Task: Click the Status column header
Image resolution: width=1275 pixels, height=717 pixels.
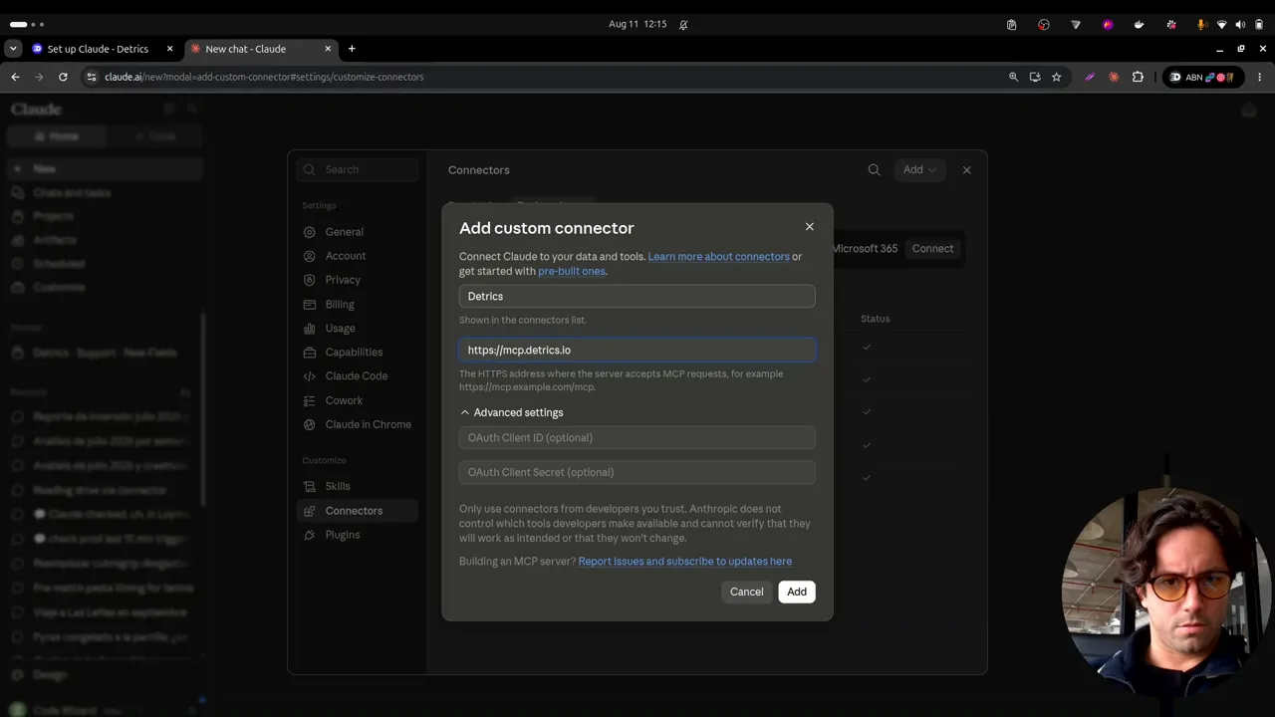Action: tap(876, 319)
